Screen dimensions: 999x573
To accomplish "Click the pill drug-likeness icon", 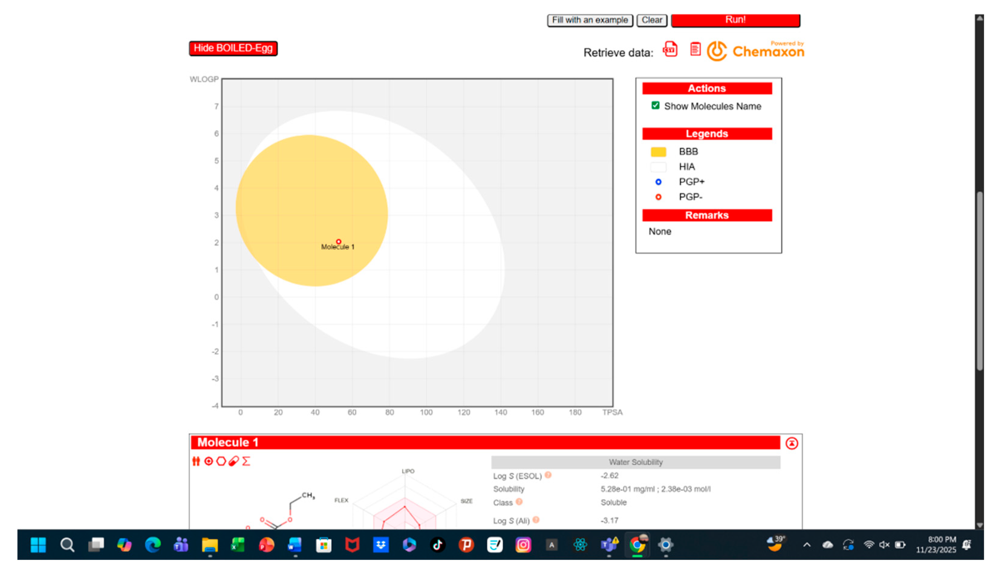I will (234, 461).
